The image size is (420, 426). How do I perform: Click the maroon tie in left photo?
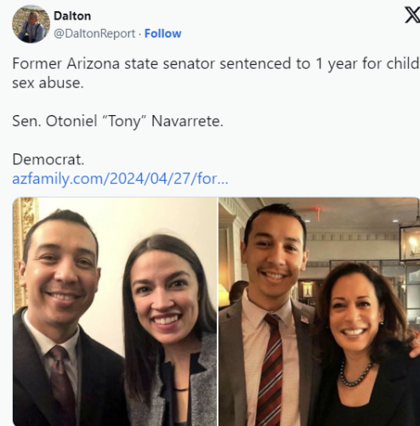click(x=61, y=385)
